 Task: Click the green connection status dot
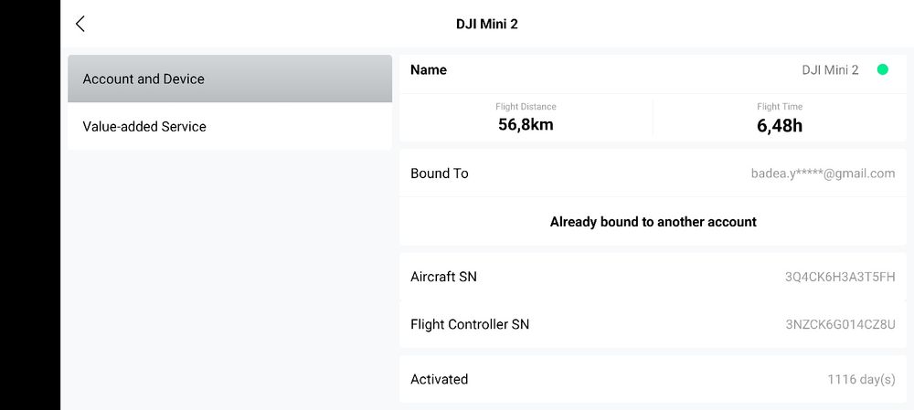click(x=883, y=69)
